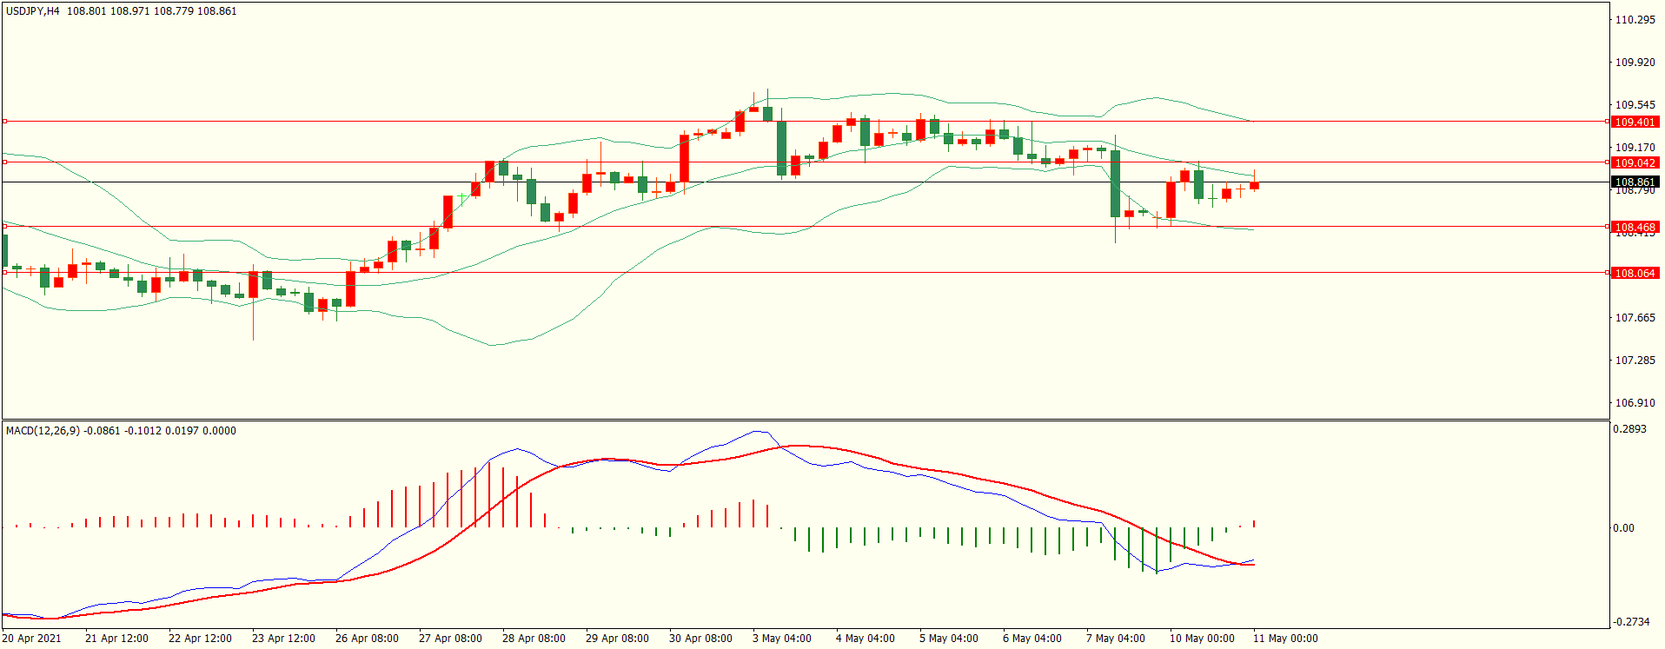The width and height of the screenshot is (1665, 649).
Task: Click the -0.2734 MACD scale value
Action: click(x=1629, y=622)
